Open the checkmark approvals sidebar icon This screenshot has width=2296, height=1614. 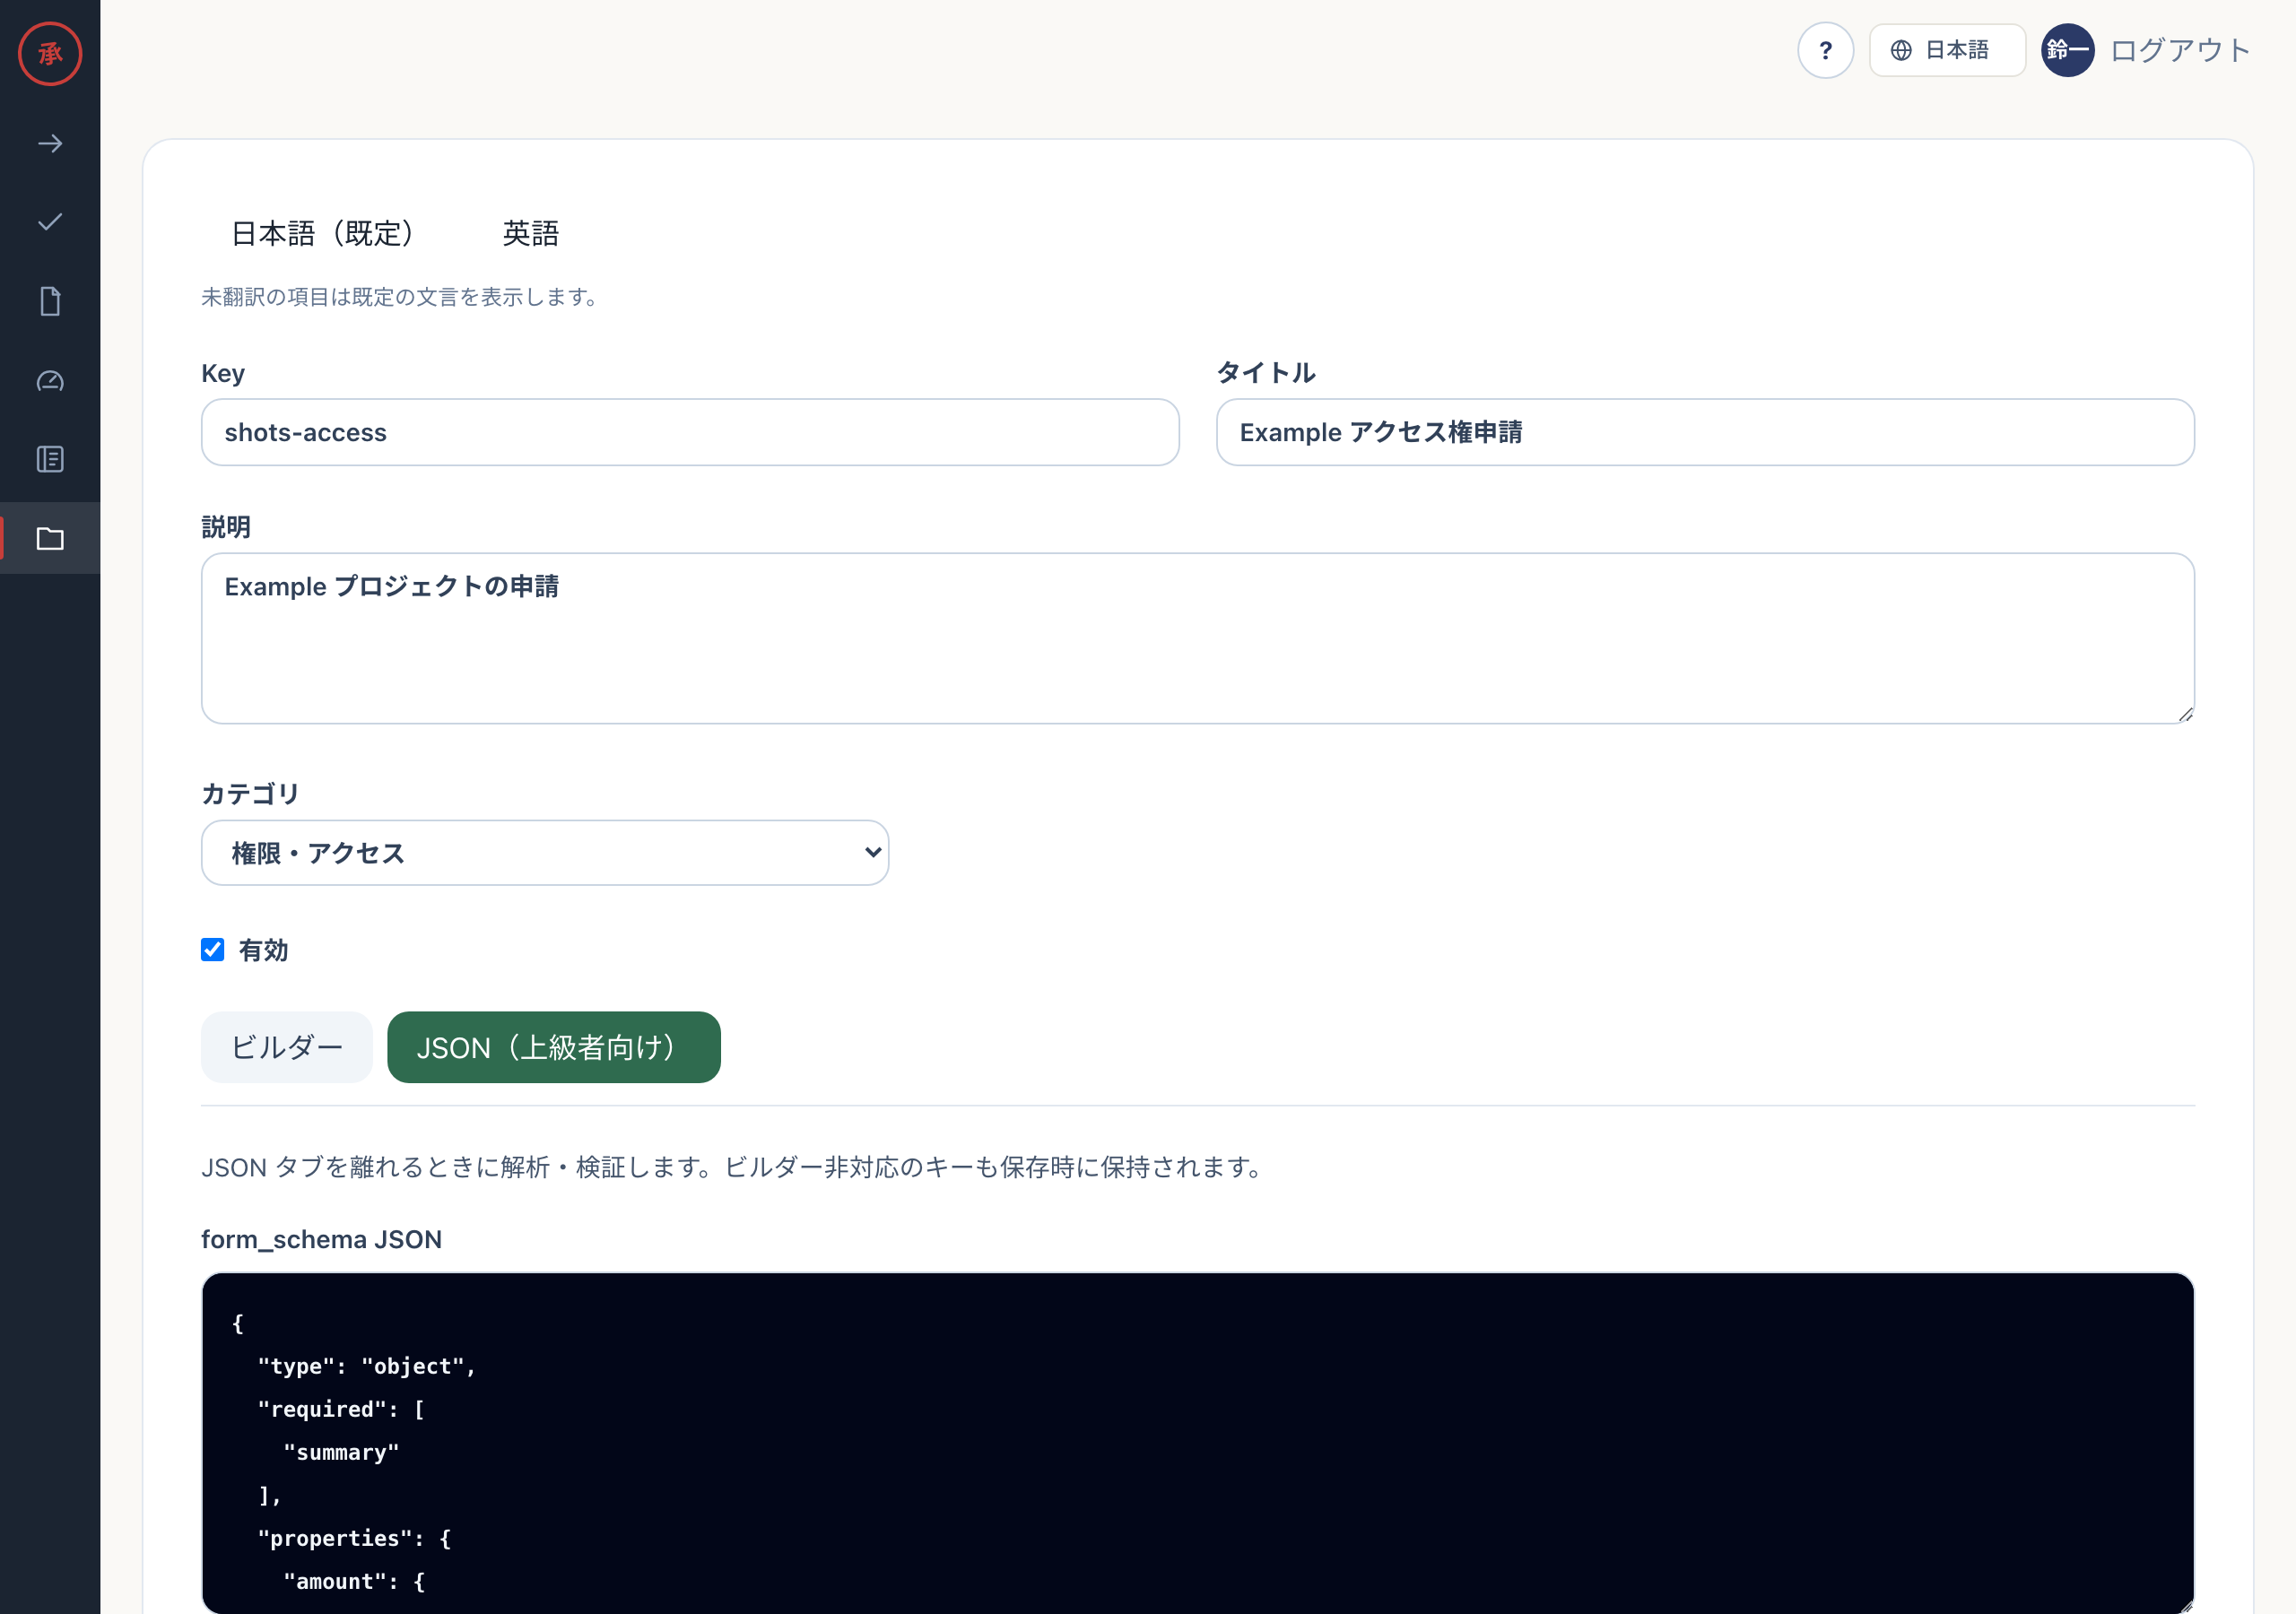coord(50,222)
